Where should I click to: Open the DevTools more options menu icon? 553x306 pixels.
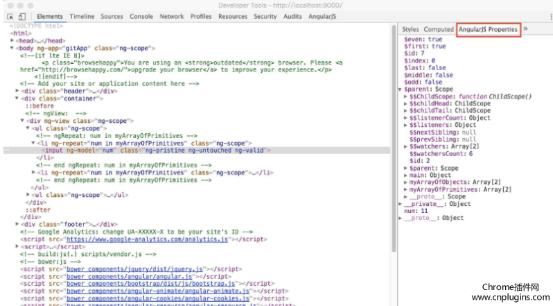coord(551,17)
